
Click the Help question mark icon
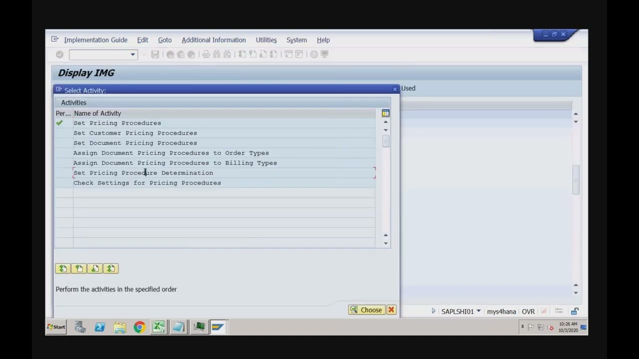tap(314, 54)
